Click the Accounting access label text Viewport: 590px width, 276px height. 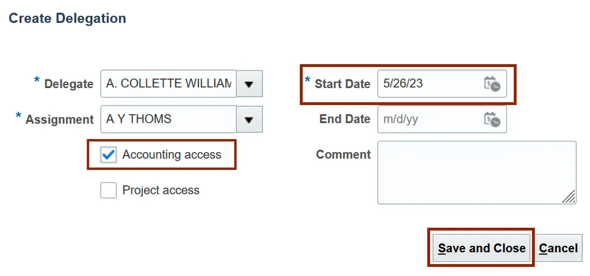(x=171, y=155)
